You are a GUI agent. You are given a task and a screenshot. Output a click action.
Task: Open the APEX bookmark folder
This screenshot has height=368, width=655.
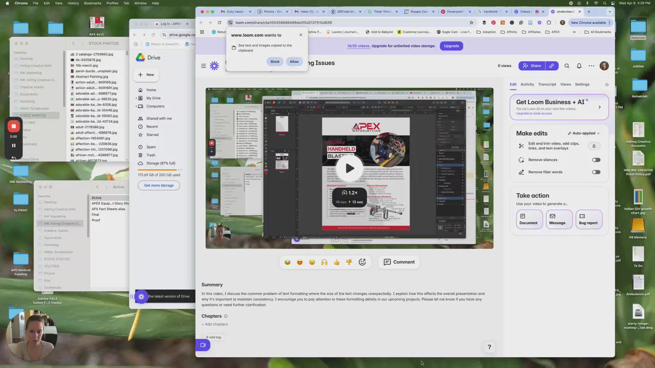click(x=553, y=32)
